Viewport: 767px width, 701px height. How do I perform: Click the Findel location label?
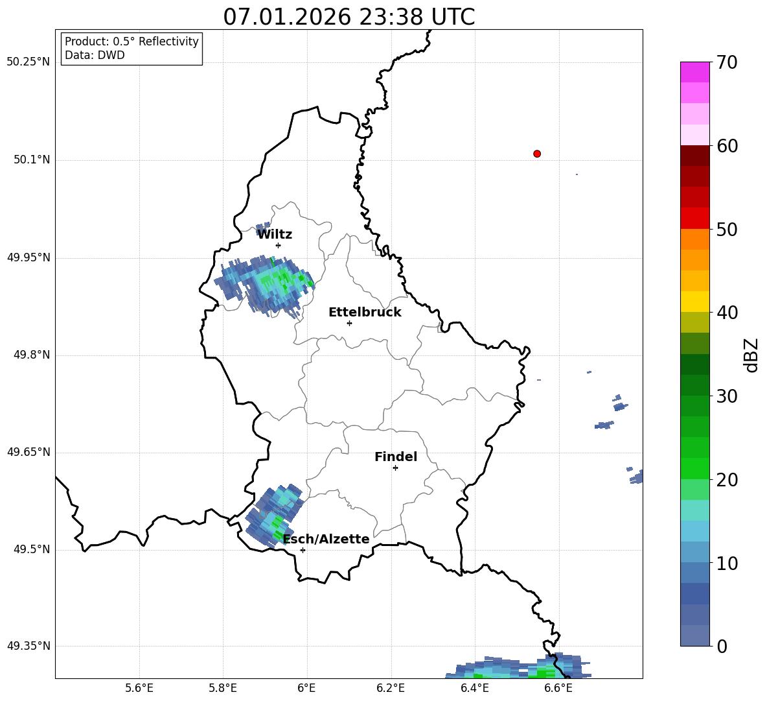pyautogui.click(x=396, y=457)
